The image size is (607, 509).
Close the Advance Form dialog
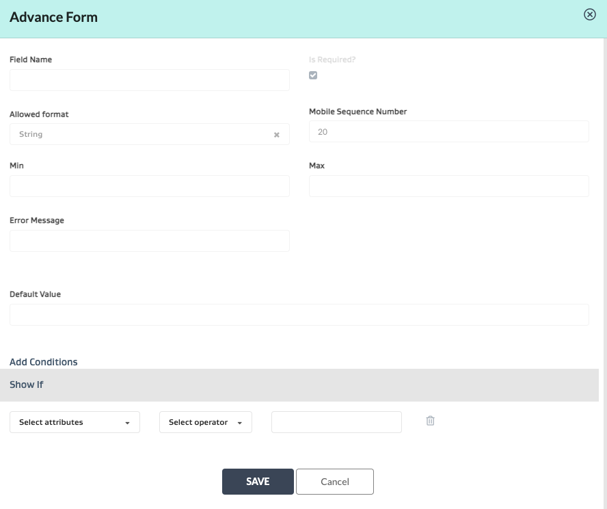click(589, 14)
